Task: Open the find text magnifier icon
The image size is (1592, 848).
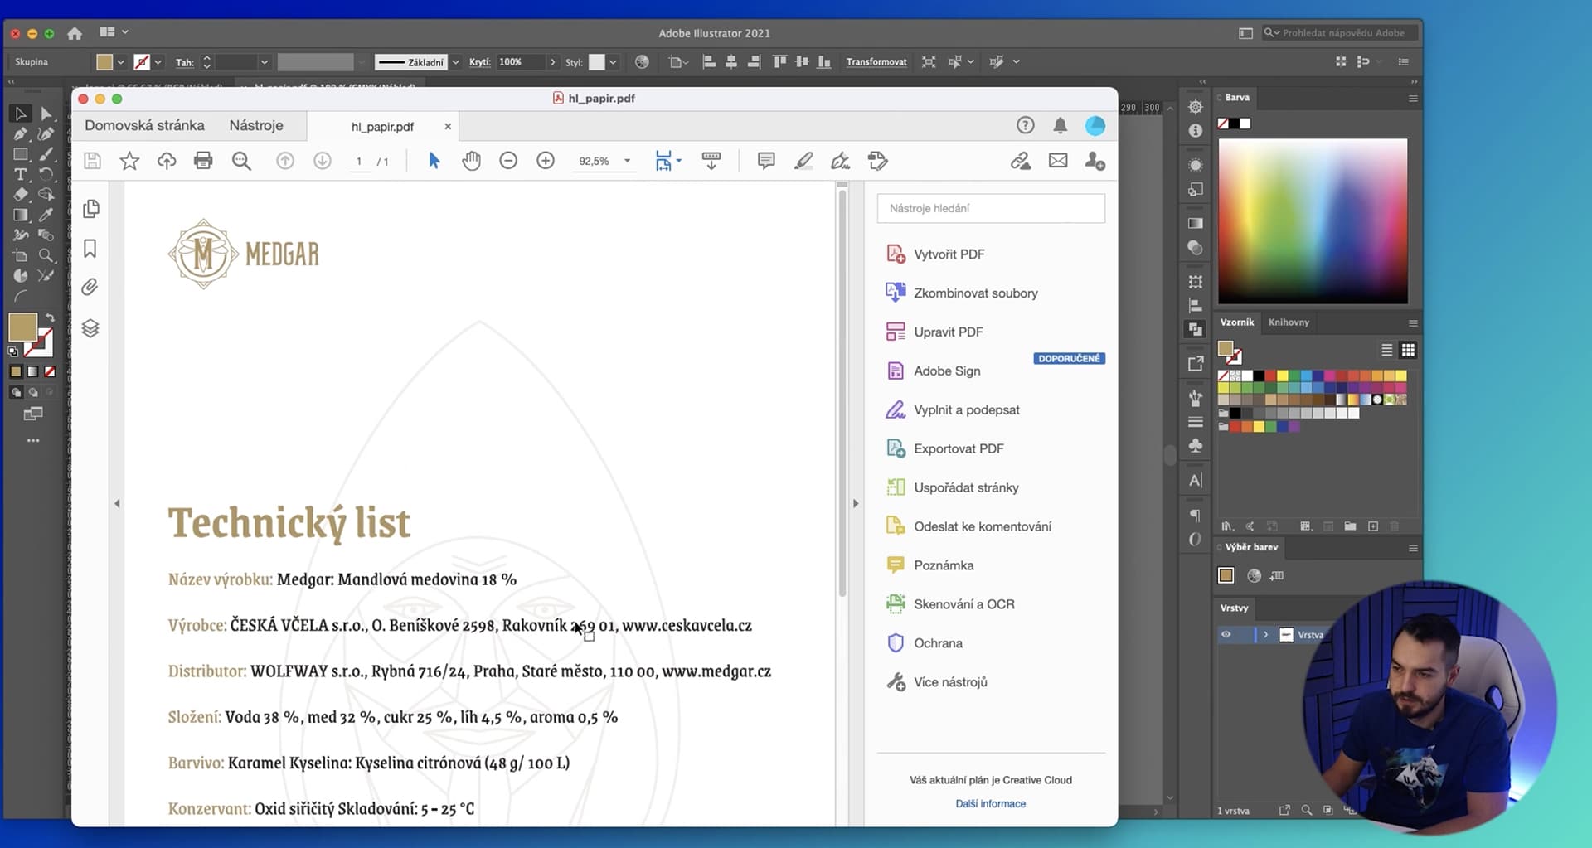Action: (241, 161)
